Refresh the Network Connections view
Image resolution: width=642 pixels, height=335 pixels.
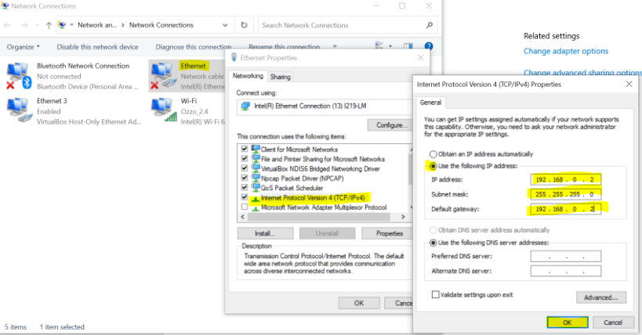(244, 25)
